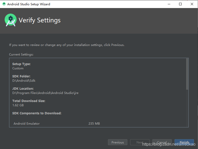Click the 'JDK Location:' label
Viewport: 198px width, 149px height.
pos(23,89)
